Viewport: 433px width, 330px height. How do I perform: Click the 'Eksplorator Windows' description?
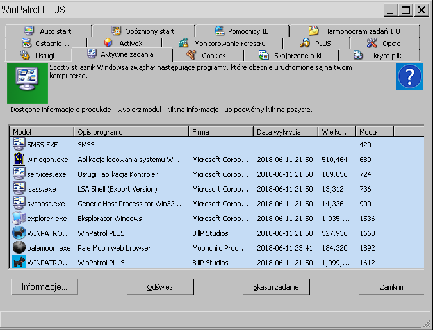tap(110, 219)
